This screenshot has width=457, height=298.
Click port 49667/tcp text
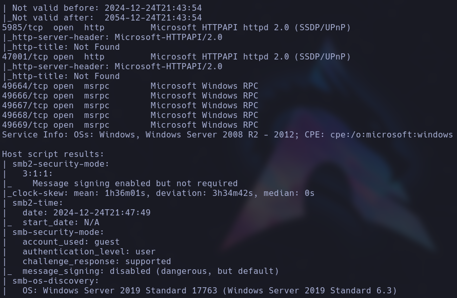pyautogui.click(x=20, y=105)
